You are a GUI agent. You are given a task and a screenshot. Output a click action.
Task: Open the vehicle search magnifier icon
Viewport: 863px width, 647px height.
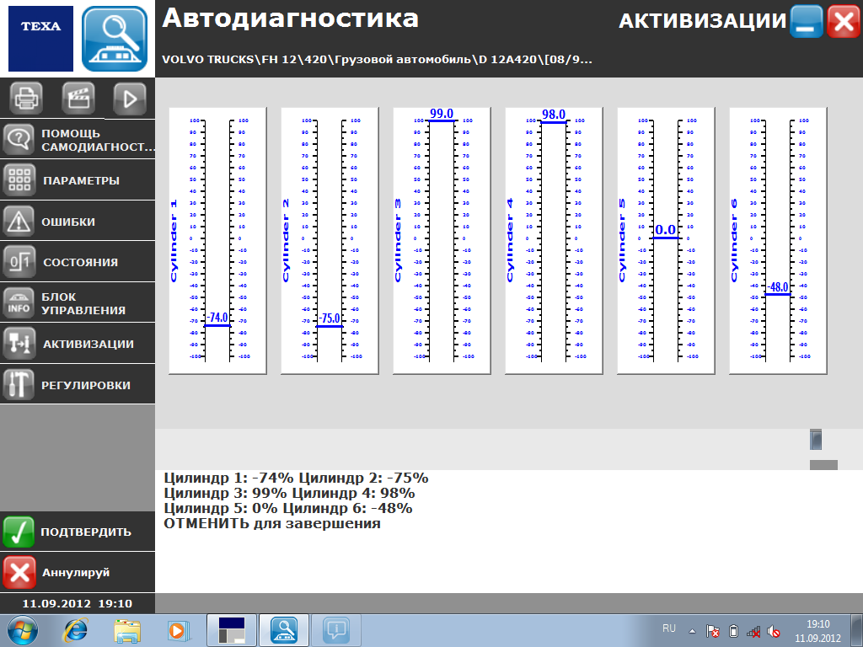point(115,39)
